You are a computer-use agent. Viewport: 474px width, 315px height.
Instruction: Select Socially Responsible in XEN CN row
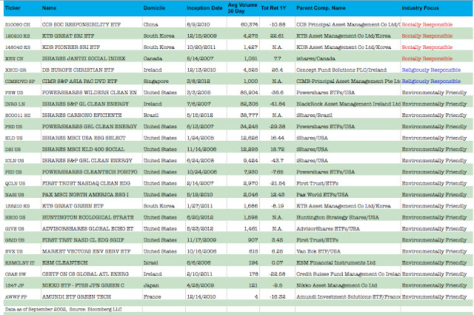click(x=427, y=59)
